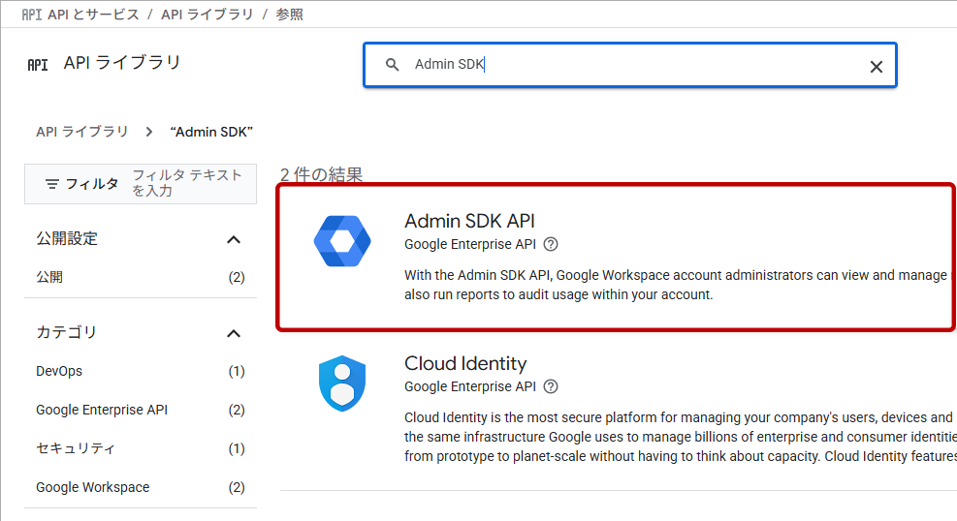
Task: Open the Admin SDK API result title
Action: [469, 221]
